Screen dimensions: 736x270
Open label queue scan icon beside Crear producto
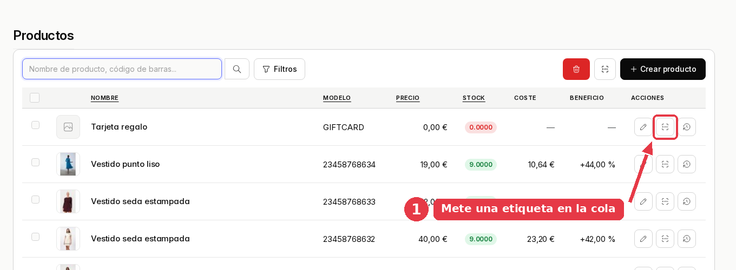[605, 69]
